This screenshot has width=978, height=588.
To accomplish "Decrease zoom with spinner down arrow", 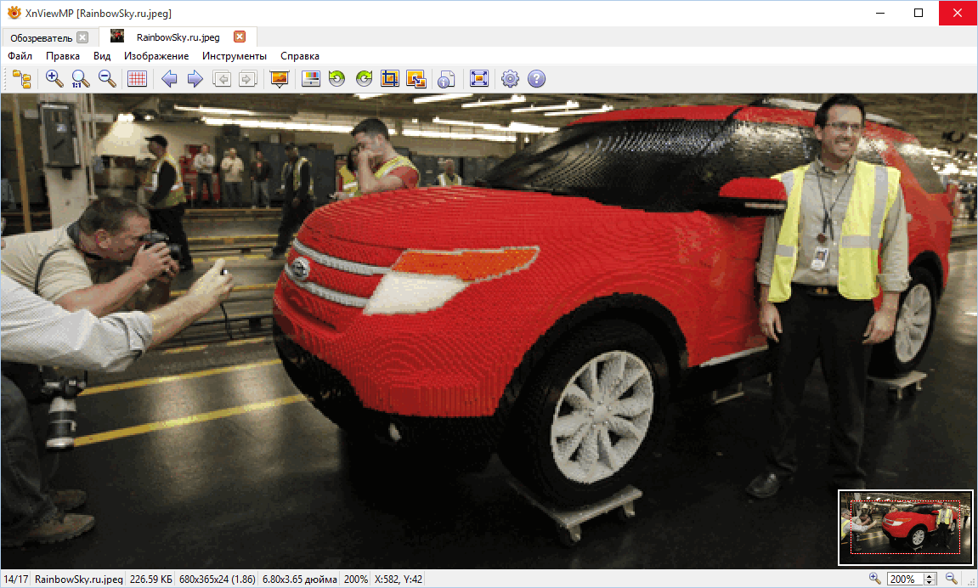I will (930, 582).
